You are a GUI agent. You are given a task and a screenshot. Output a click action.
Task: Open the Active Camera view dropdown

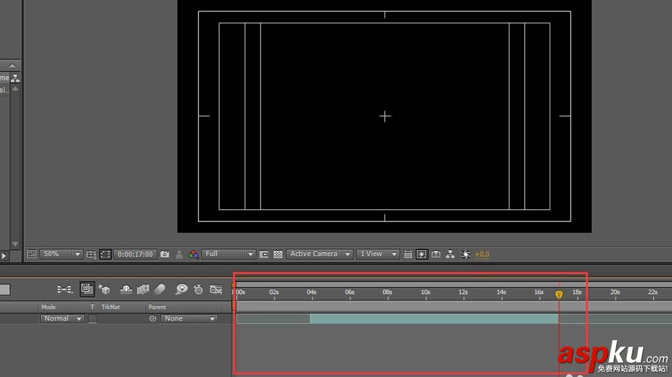coord(319,254)
